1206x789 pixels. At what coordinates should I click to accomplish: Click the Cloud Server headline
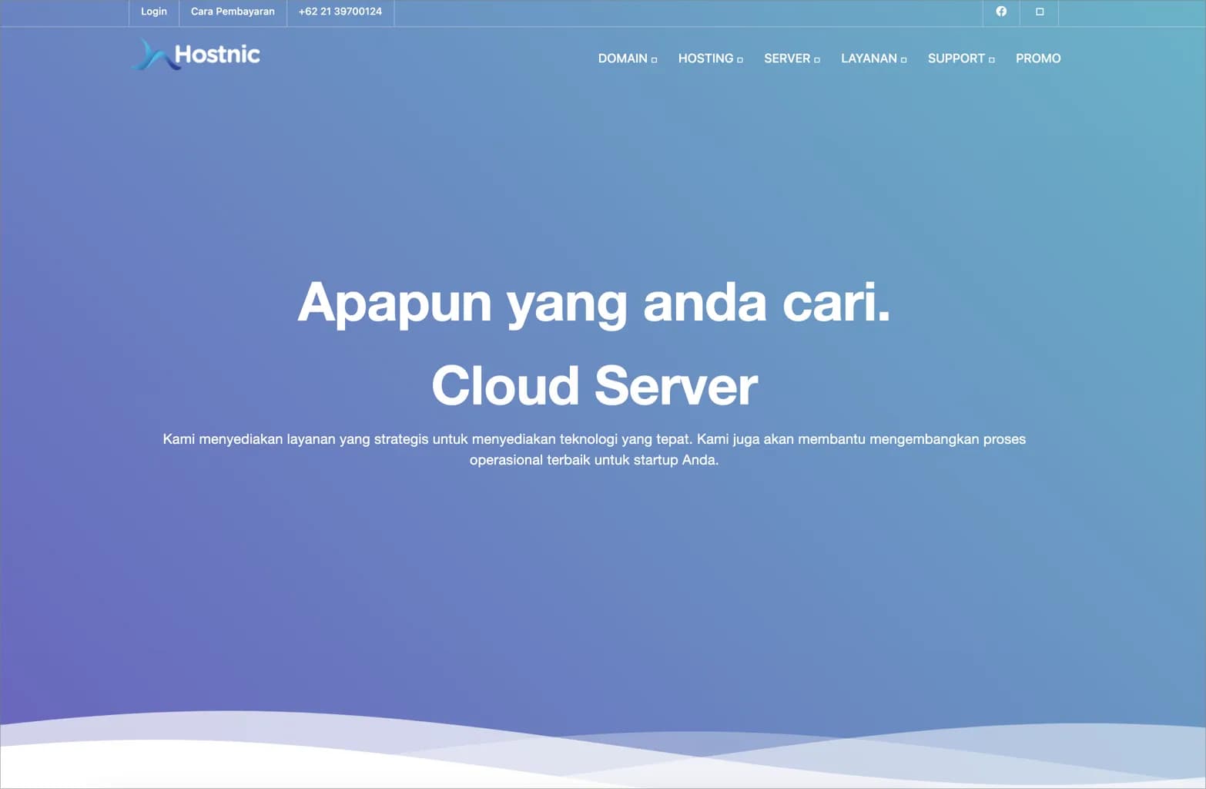594,384
